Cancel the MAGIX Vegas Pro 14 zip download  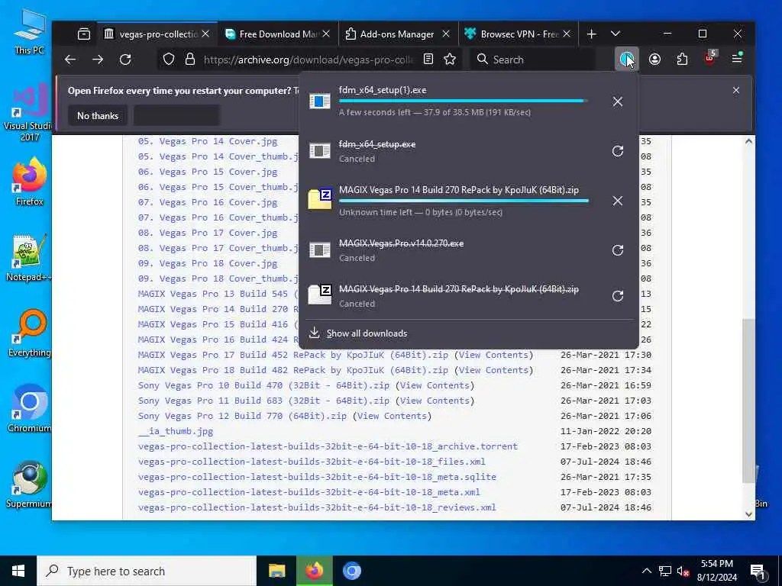(x=618, y=201)
